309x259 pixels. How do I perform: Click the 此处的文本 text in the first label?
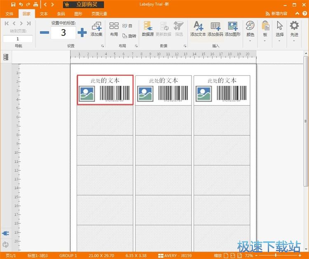click(x=105, y=80)
